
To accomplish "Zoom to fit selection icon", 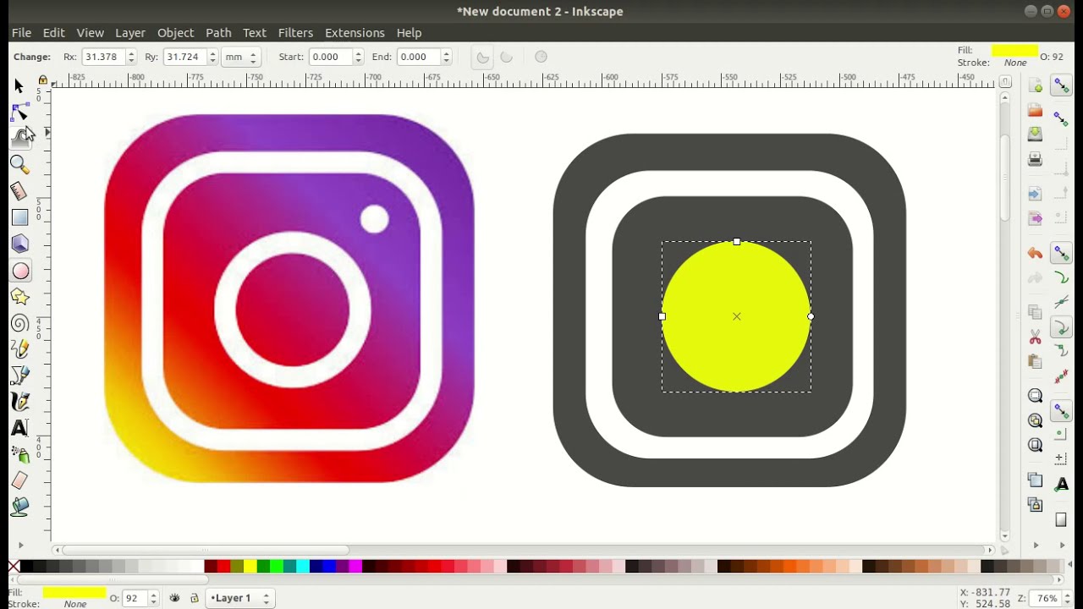I will click(x=1035, y=396).
